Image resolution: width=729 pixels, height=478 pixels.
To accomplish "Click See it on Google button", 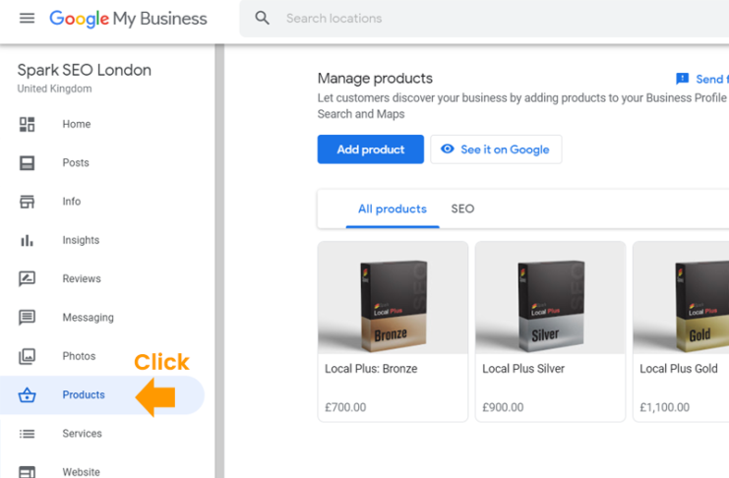I will [496, 149].
